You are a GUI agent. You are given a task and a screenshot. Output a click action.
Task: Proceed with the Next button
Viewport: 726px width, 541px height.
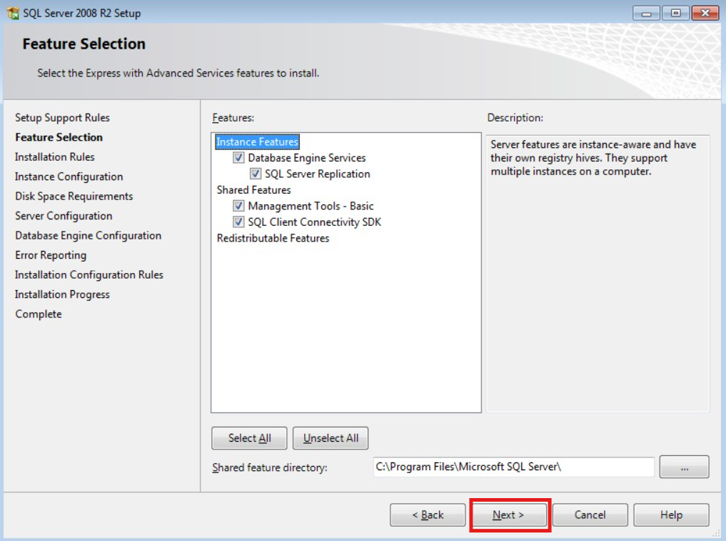(x=508, y=514)
